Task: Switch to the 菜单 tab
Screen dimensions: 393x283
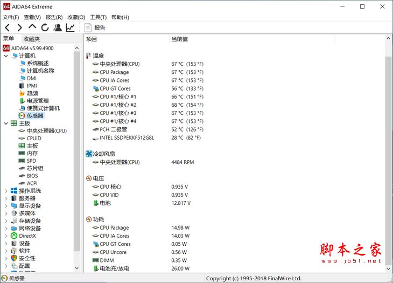Action: [x=9, y=38]
